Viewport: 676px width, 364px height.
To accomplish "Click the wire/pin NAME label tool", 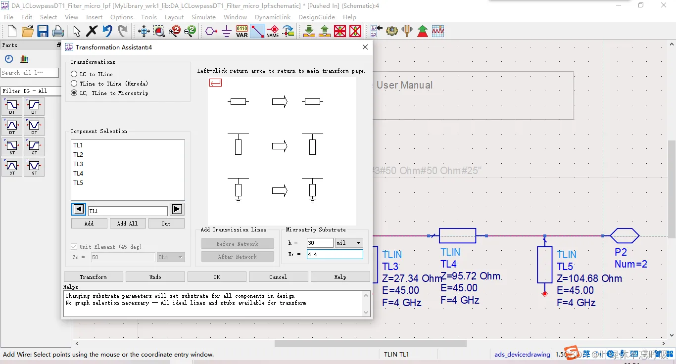I will click(273, 32).
